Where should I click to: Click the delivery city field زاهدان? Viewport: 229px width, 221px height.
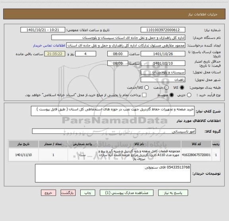[x=163, y=80]
